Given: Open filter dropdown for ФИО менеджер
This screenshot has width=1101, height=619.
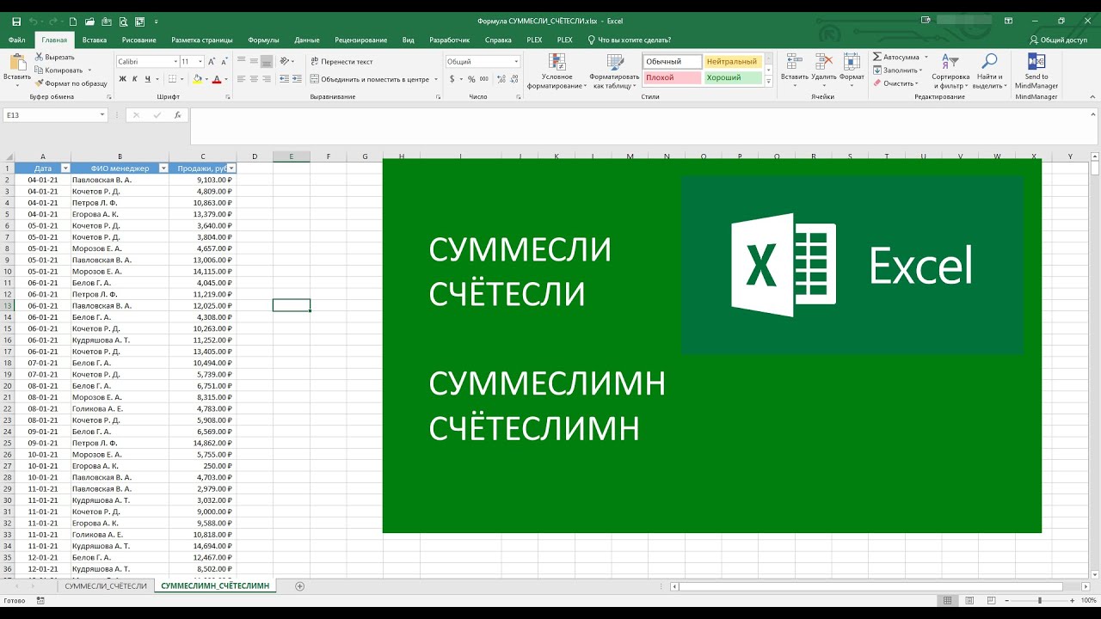Looking at the screenshot, I should pyautogui.click(x=163, y=169).
